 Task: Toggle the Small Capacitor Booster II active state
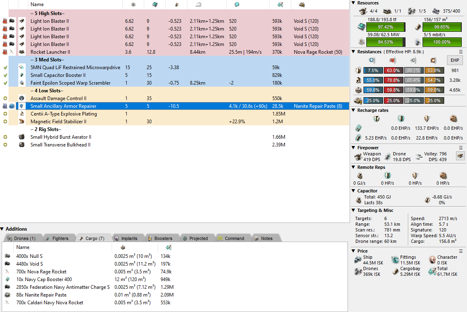5,75
